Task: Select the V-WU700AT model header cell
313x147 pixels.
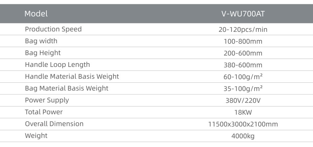Action: pyautogui.click(x=243, y=14)
